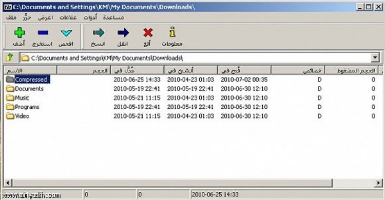
Task: Sort by Packed Size (الحجم المضغوط) column header
Action: [352, 70]
